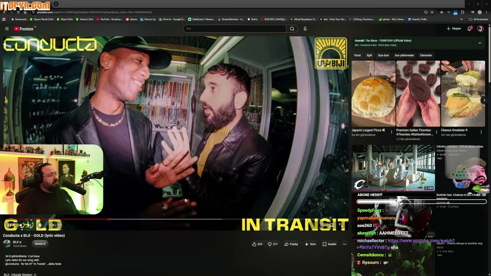The height and width of the screenshot is (276, 491).
Task: Open player settings gear
Action: pyautogui.click(x=323, y=225)
